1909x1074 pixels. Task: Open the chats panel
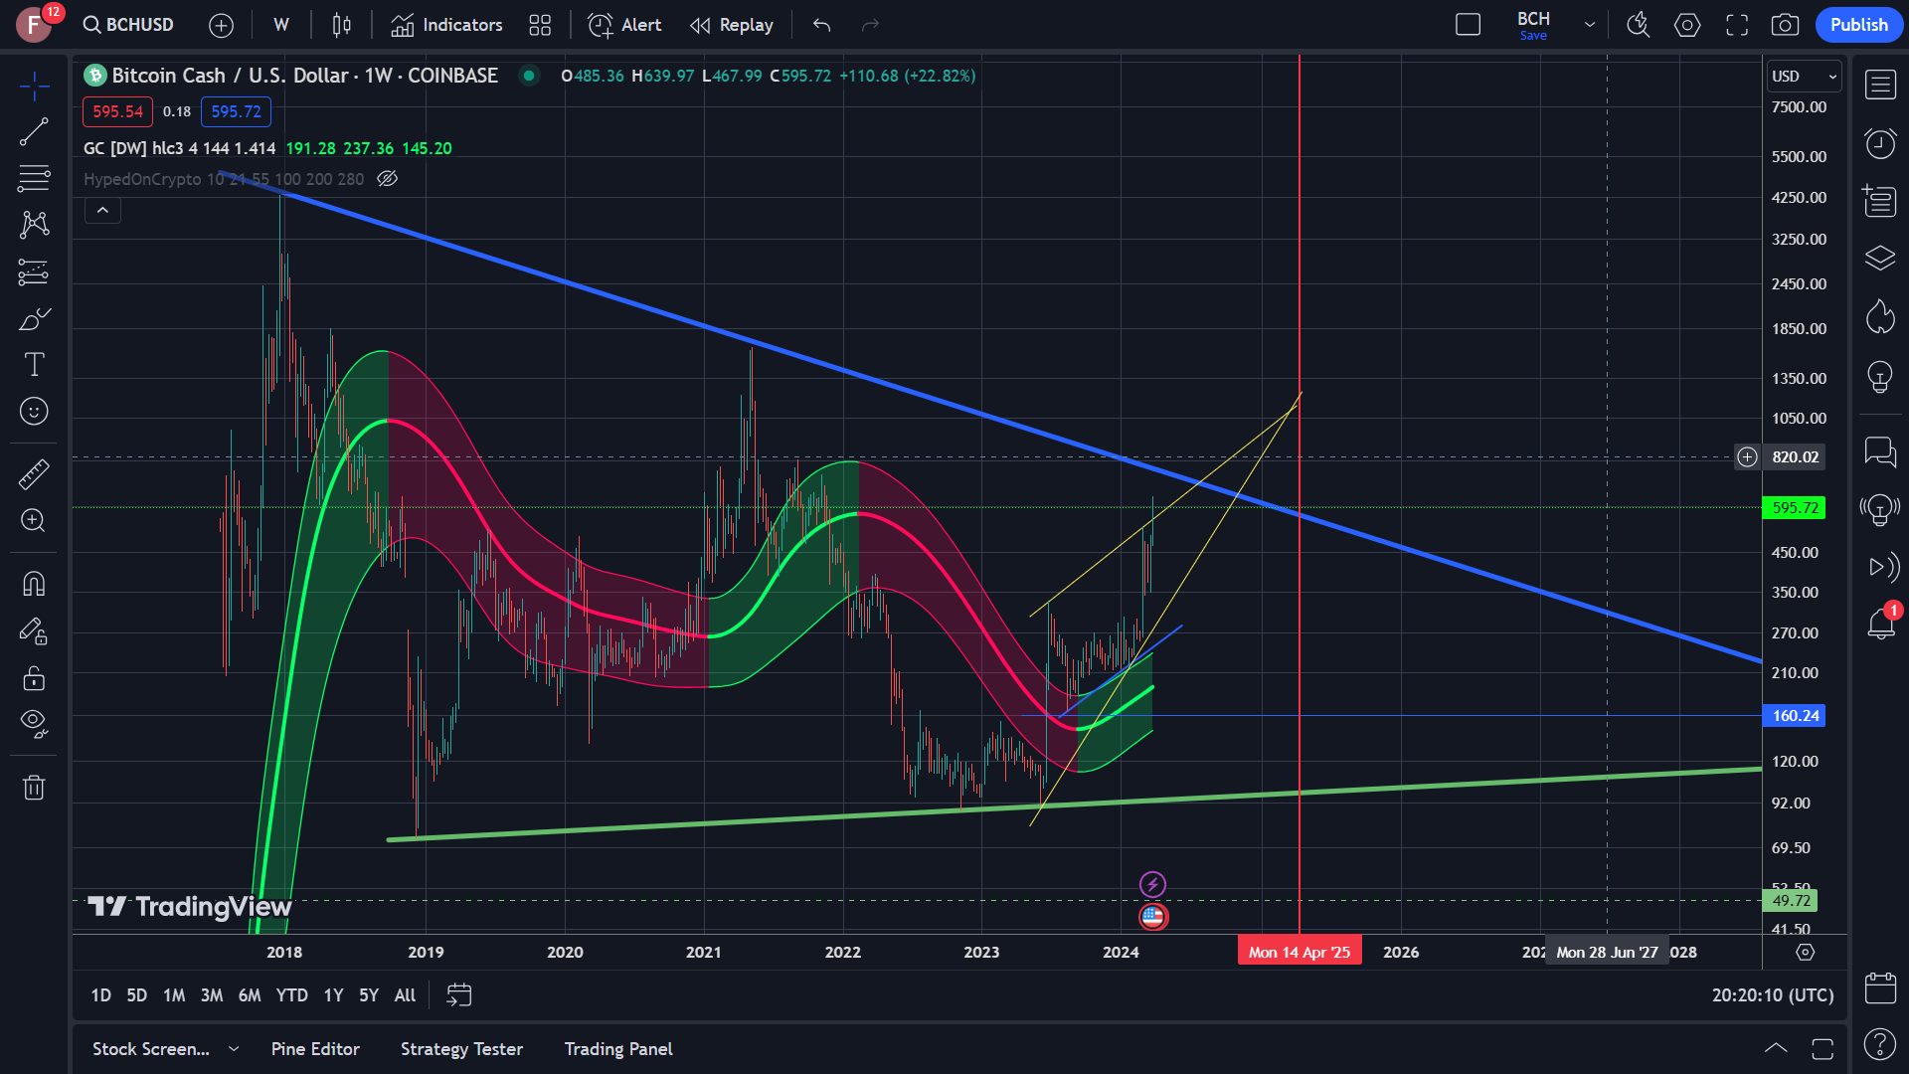1880,451
